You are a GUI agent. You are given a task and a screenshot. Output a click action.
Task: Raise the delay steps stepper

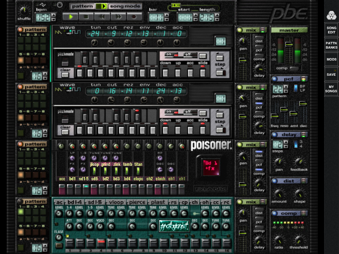click(286, 142)
